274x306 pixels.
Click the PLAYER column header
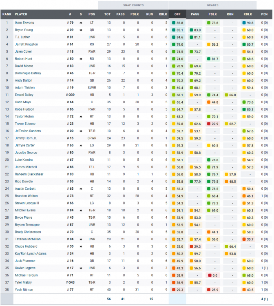click(x=21, y=14)
